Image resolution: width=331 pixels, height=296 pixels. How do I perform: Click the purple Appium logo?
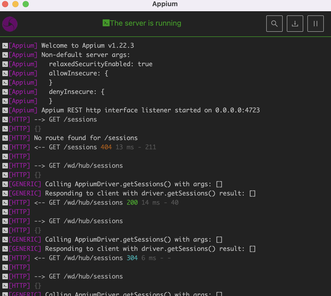(10, 24)
